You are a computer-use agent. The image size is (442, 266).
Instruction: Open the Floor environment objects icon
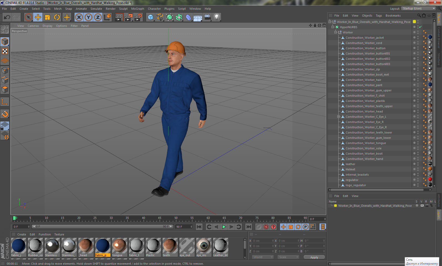click(x=198, y=17)
